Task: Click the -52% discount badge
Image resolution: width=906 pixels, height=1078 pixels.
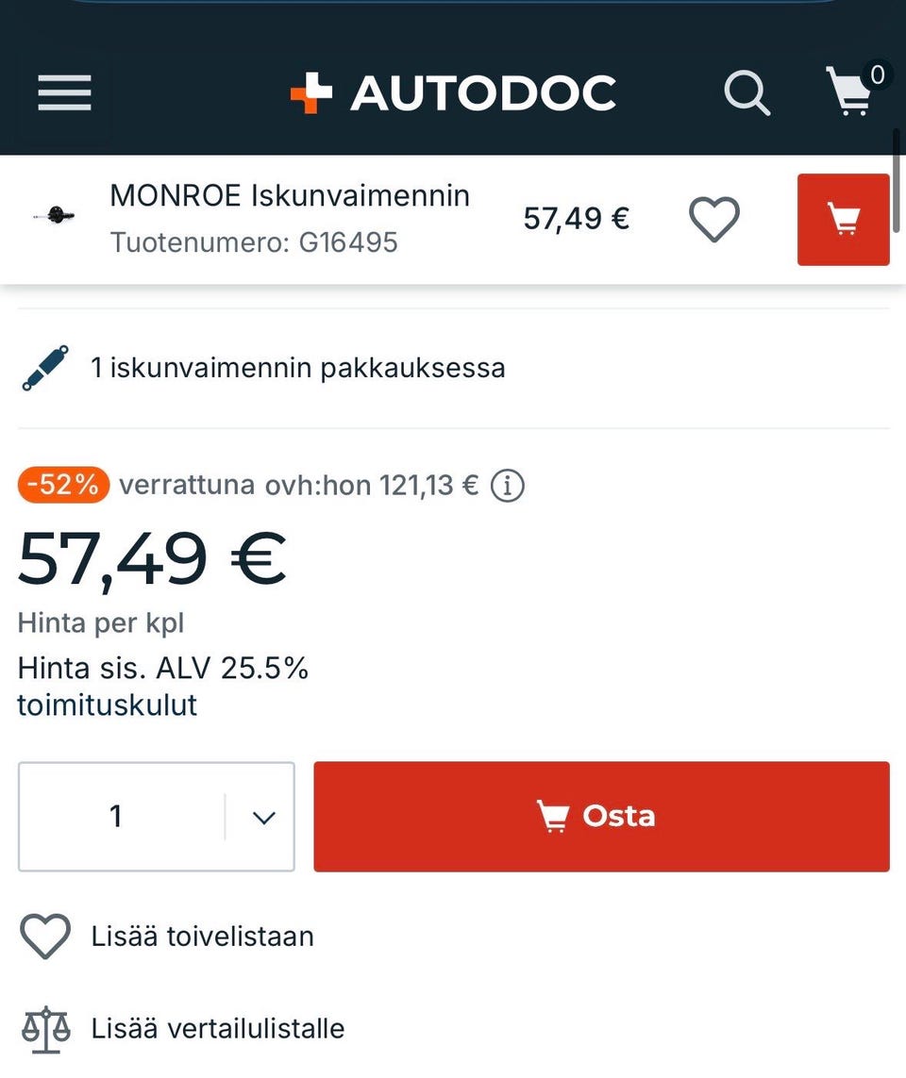Action: (x=63, y=486)
